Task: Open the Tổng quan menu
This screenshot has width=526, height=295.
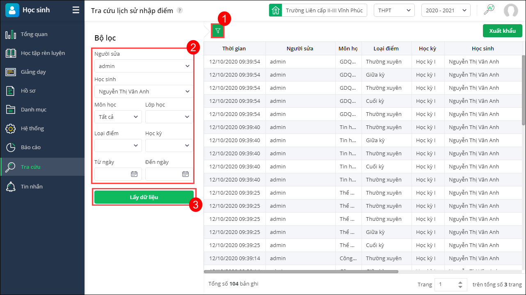Action: (x=43, y=34)
